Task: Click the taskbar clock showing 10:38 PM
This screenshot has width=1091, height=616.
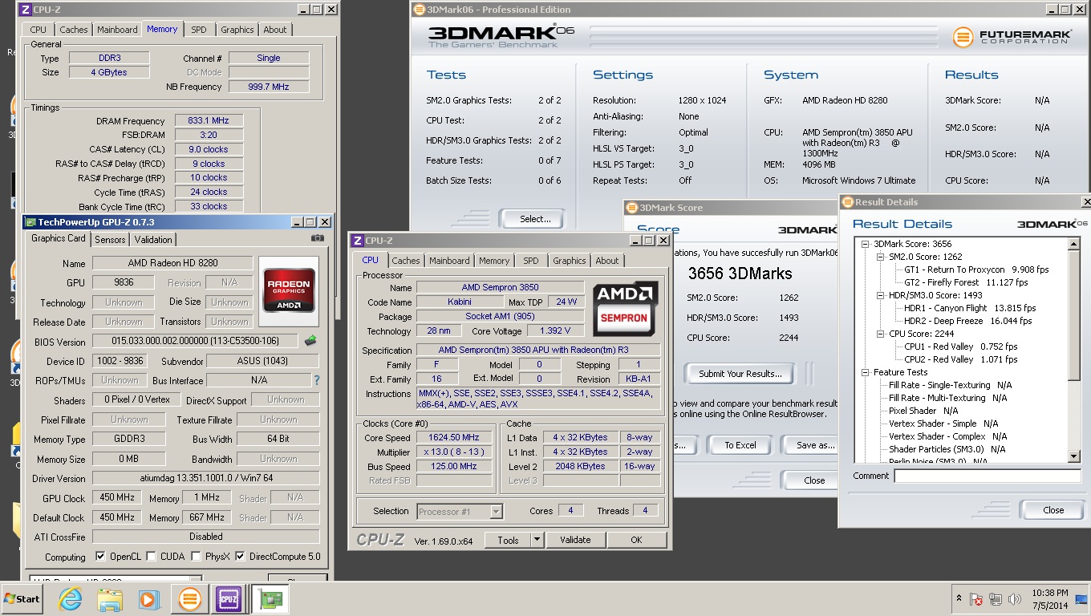Action: (x=1050, y=599)
